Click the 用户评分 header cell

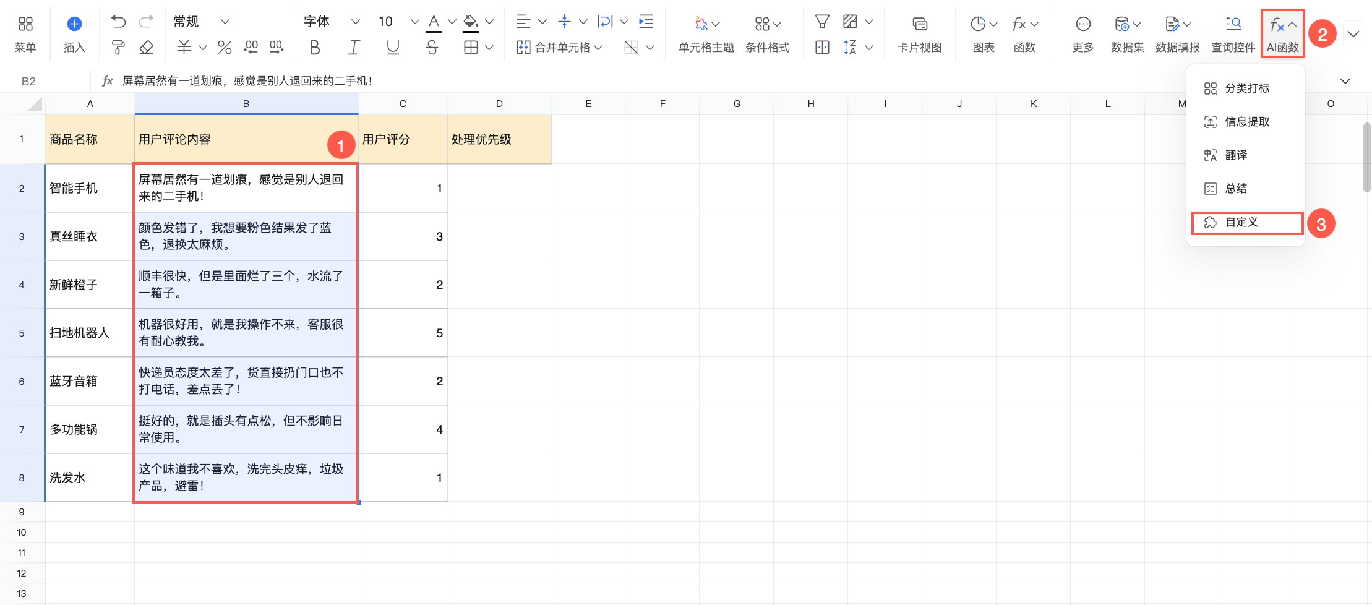pos(403,139)
